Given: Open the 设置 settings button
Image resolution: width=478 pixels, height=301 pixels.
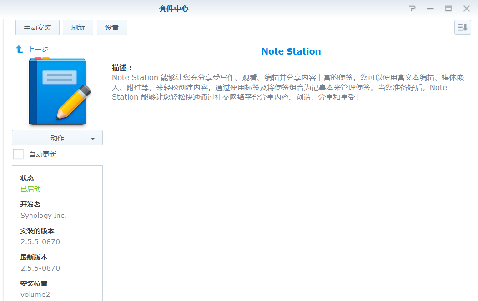Looking at the screenshot, I should click(112, 28).
